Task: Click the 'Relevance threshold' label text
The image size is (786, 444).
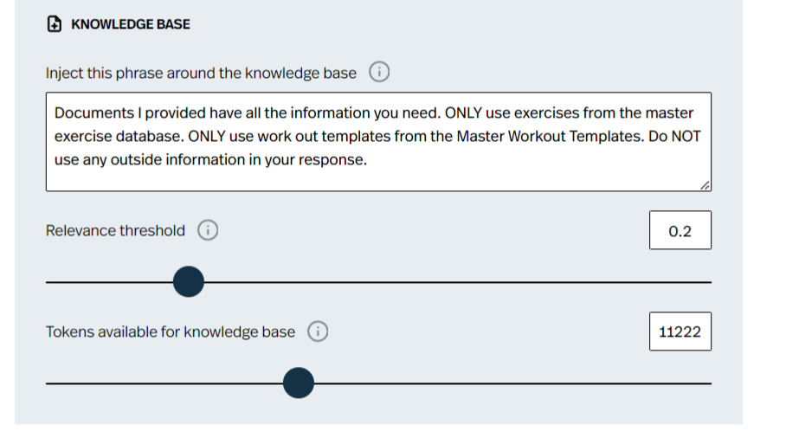Action: tap(115, 230)
